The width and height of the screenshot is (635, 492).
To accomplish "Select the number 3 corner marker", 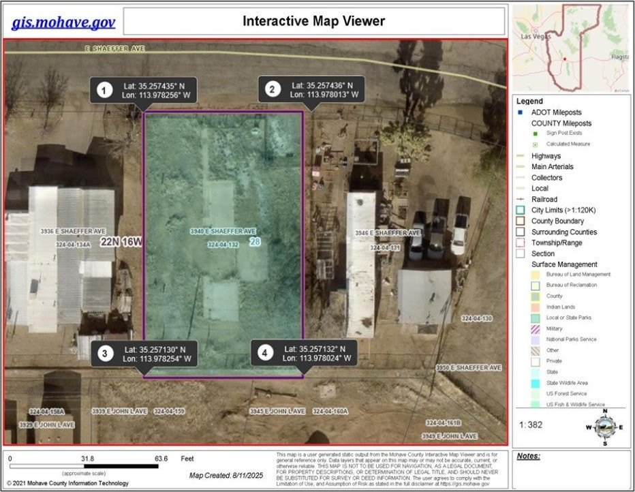I will pos(105,354).
